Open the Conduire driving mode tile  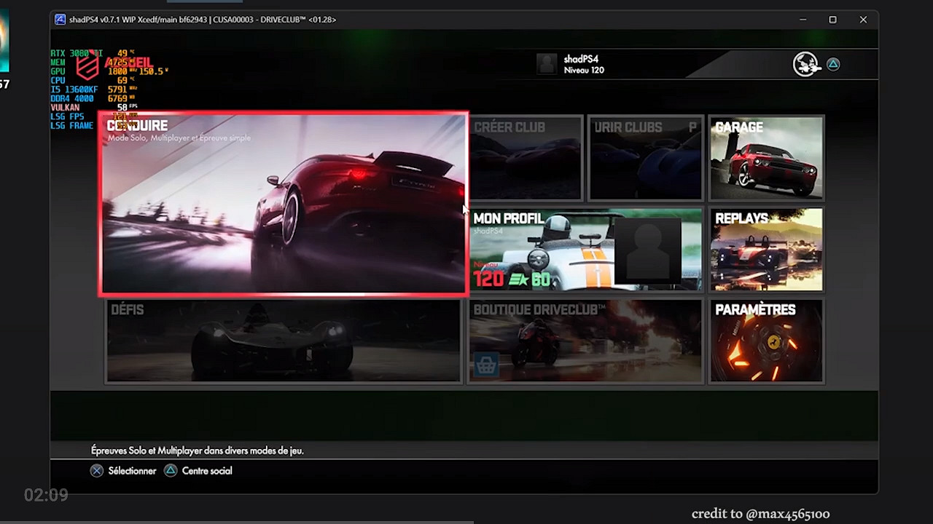coord(283,204)
